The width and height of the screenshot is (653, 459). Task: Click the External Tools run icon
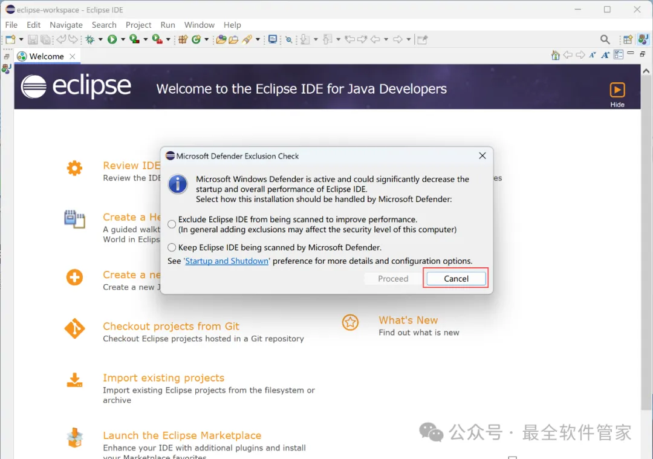point(157,39)
